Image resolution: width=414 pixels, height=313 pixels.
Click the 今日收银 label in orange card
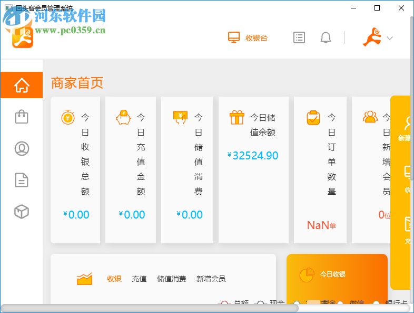point(333,274)
